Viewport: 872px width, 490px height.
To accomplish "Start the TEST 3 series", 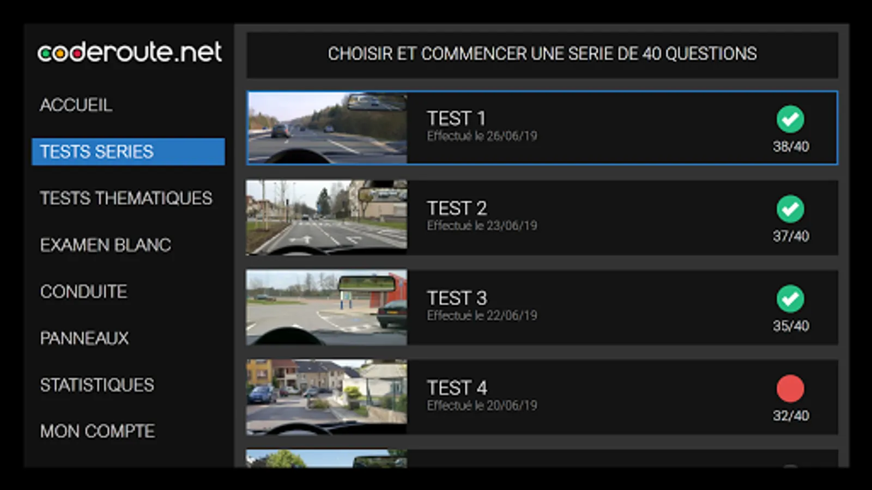I will [542, 308].
